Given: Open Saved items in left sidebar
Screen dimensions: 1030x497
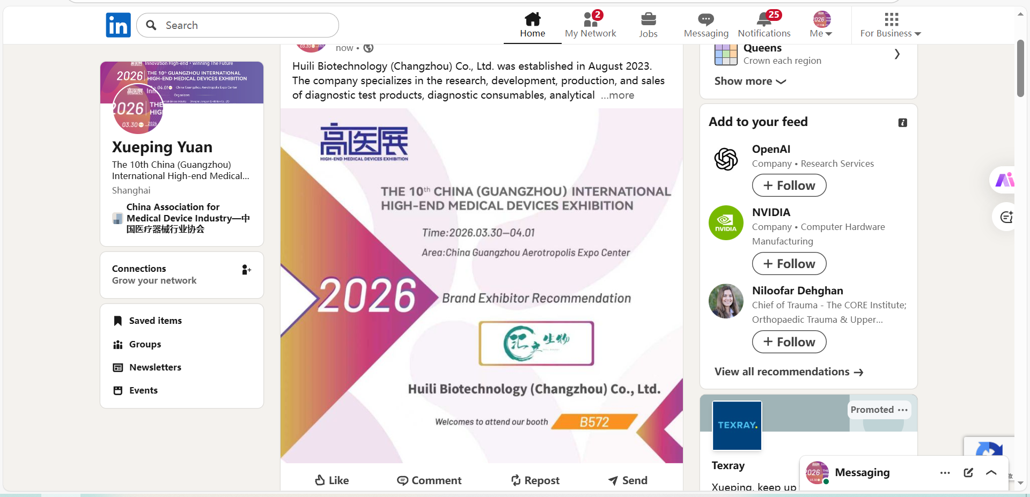Looking at the screenshot, I should [155, 321].
